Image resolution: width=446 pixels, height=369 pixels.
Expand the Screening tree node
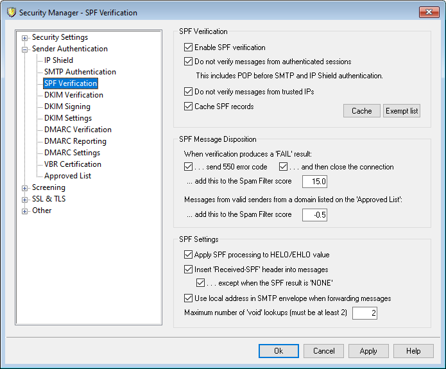pyautogui.click(x=25, y=188)
